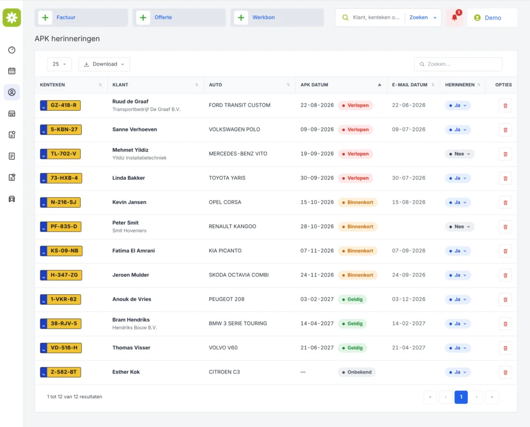The width and height of the screenshot is (530, 427).
Task: Create a new Werkbon
Action: [x=277, y=18]
